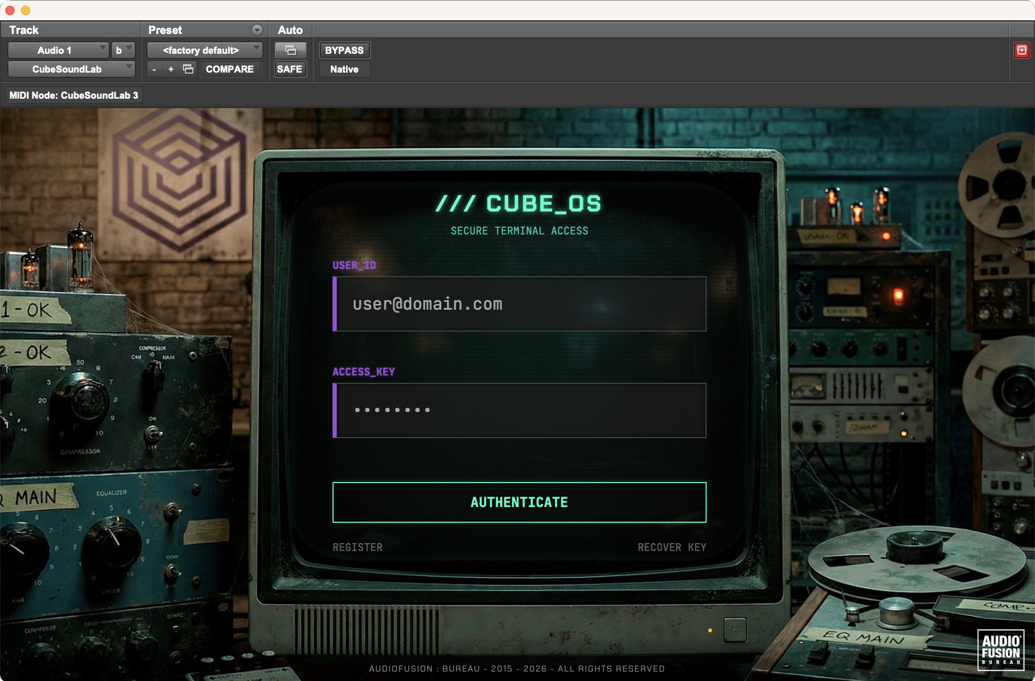1035x681 pixels.
Task: Click the Audio Fusion Bureau logo
Action: coord(1000,649)
